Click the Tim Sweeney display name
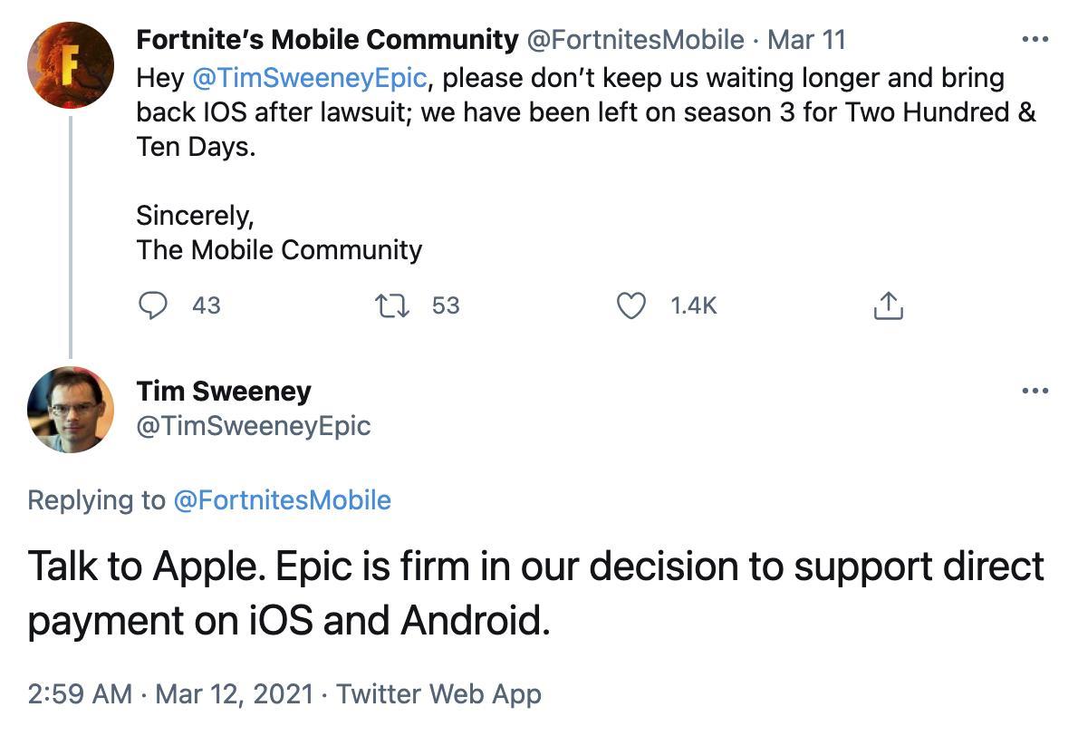 click(x=225, y=392)
